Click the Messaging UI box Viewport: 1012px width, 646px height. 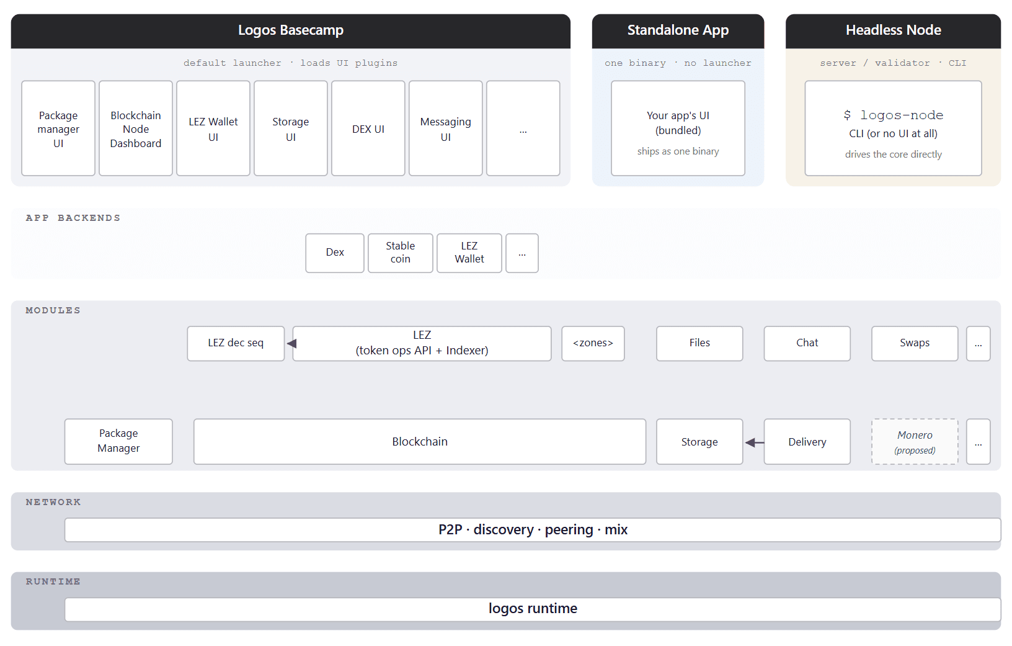(446, 128)
